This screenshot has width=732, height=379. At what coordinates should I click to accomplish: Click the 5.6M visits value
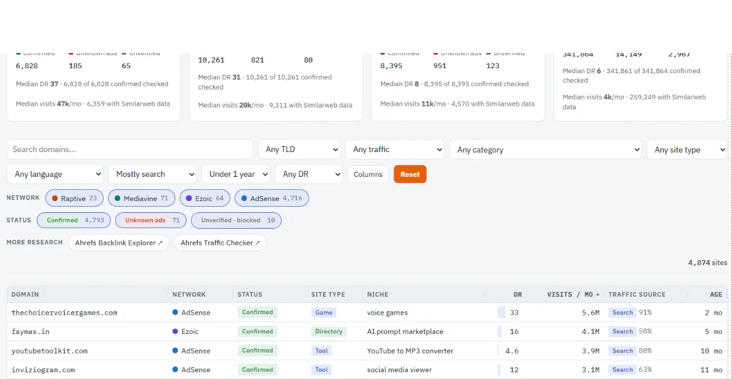(x=591, y=313)
